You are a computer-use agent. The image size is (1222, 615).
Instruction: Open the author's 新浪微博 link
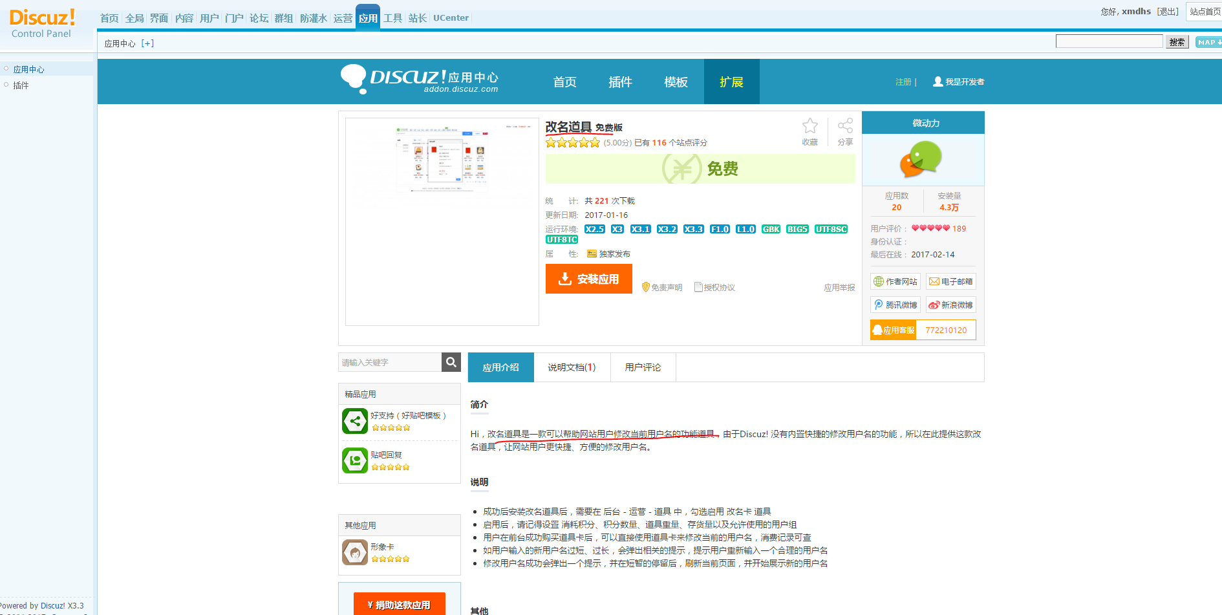950,305
